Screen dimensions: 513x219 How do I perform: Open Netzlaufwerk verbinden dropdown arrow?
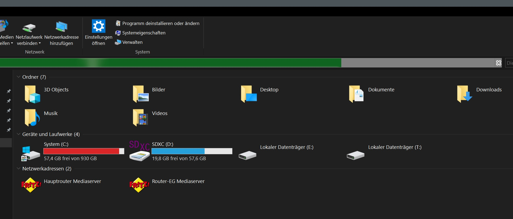40,43
